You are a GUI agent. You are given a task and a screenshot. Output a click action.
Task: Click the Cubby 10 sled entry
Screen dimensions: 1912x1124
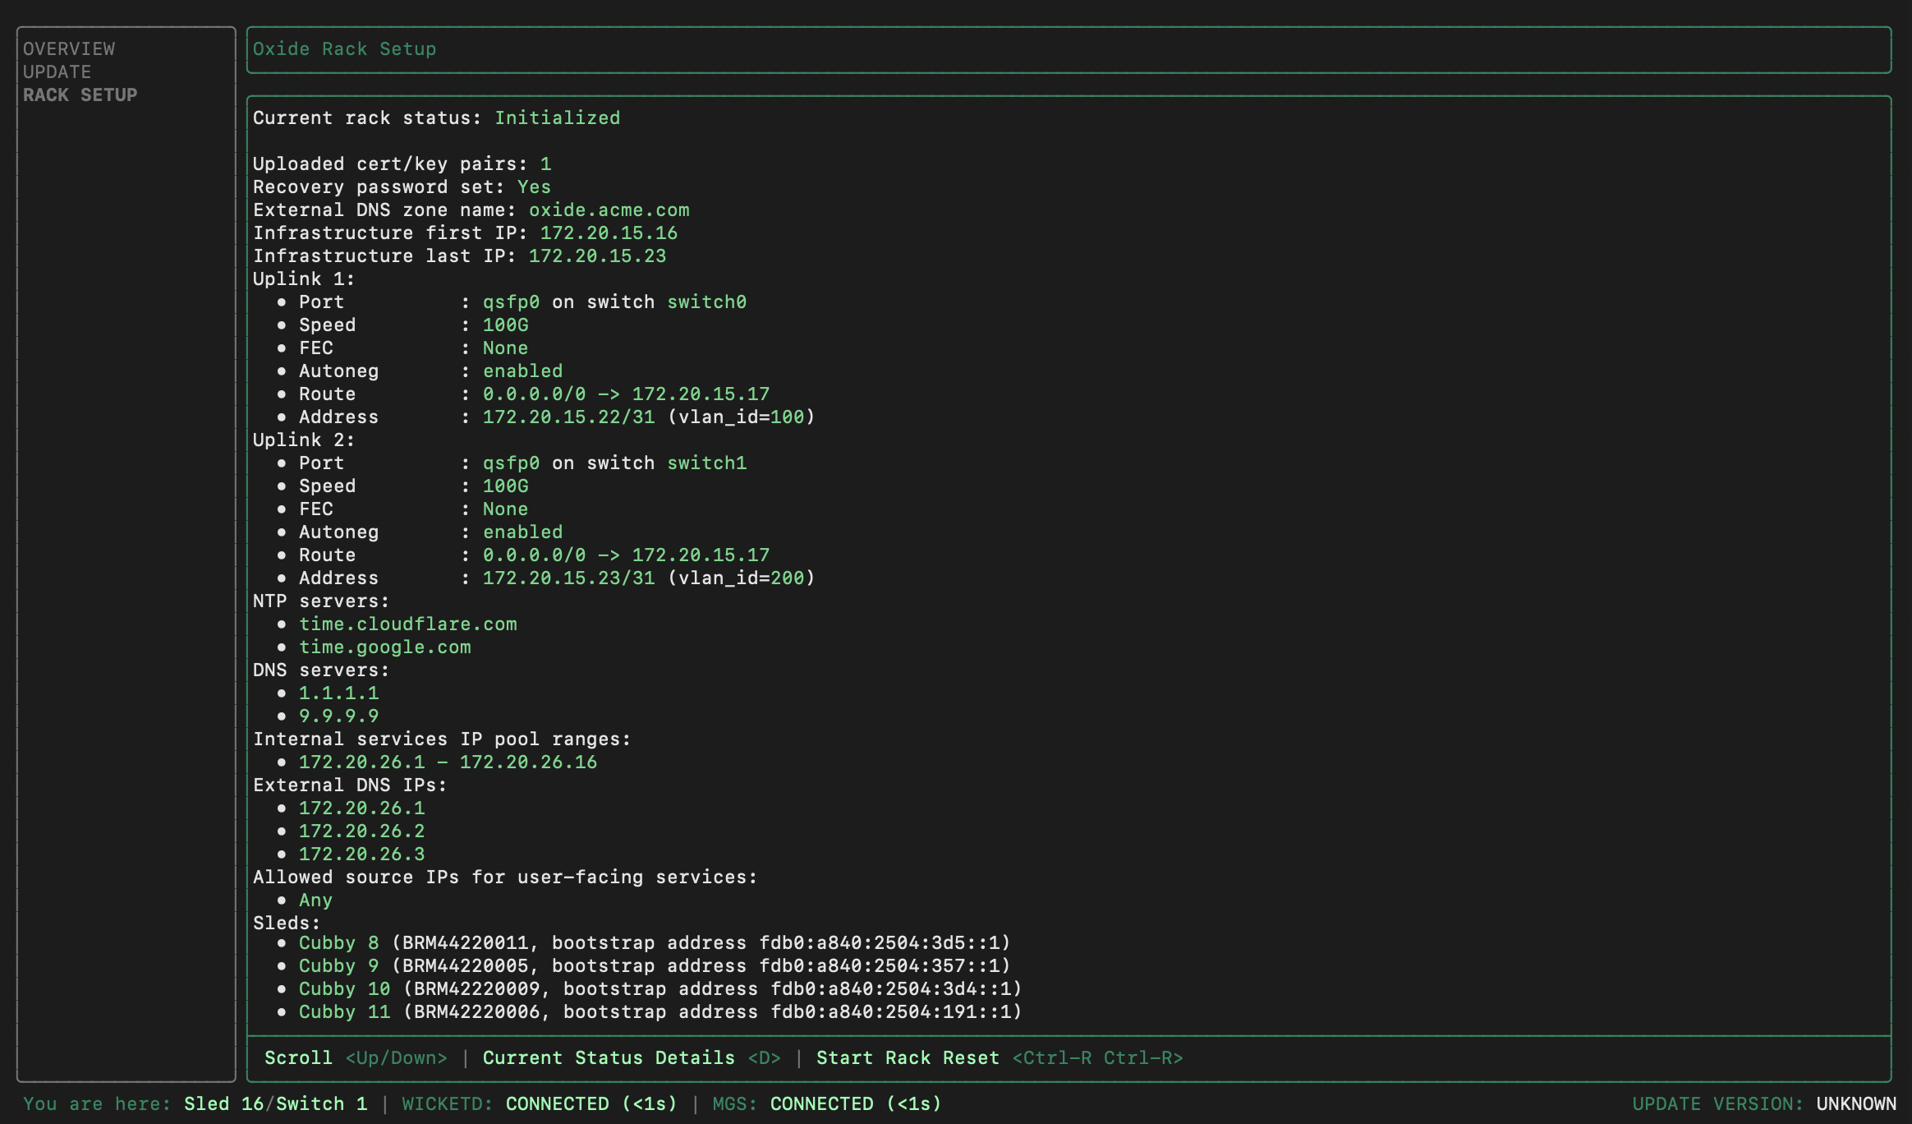tap(344, 989)
